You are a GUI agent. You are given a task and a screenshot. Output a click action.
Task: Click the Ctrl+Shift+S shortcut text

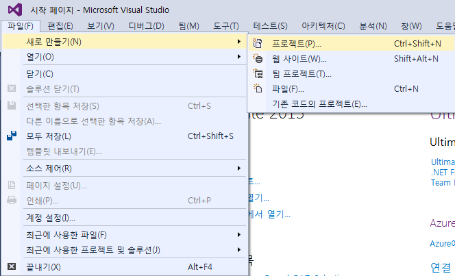[x=210, y=136]
